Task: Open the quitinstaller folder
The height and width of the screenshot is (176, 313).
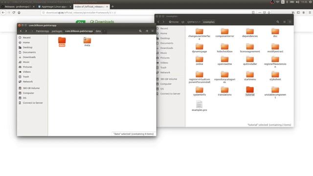Action: (x=250, y=61)
